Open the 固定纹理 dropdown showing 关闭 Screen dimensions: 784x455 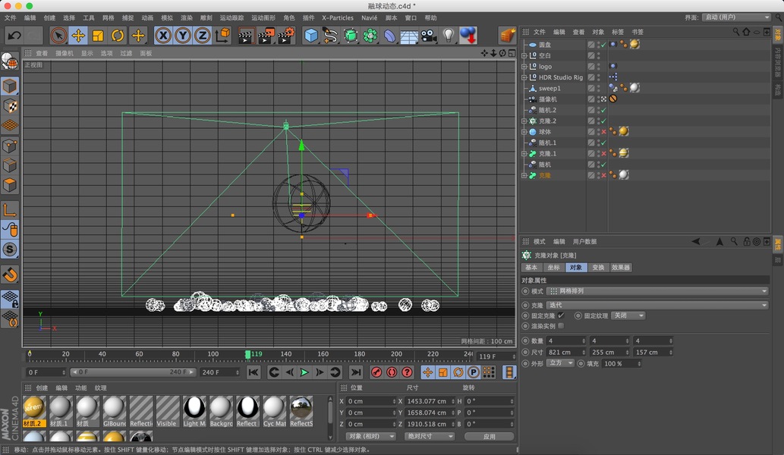coord(628,315)
